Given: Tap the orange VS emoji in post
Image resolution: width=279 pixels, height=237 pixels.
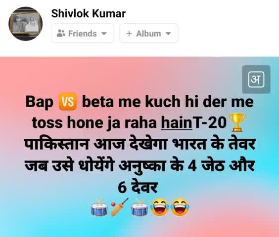Looking at the screenshot, I should 68,101.
